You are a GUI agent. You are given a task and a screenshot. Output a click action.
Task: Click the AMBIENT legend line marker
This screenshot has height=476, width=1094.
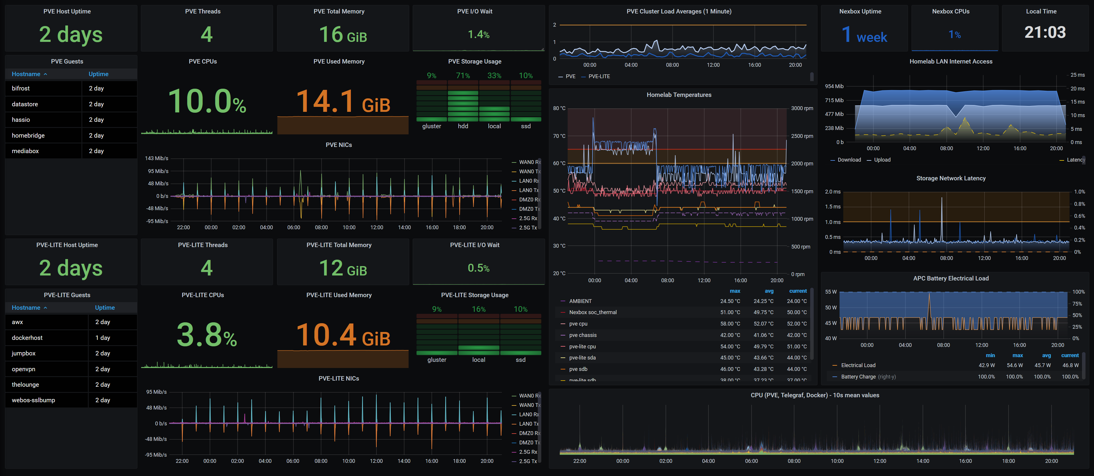tap(563, 302)
